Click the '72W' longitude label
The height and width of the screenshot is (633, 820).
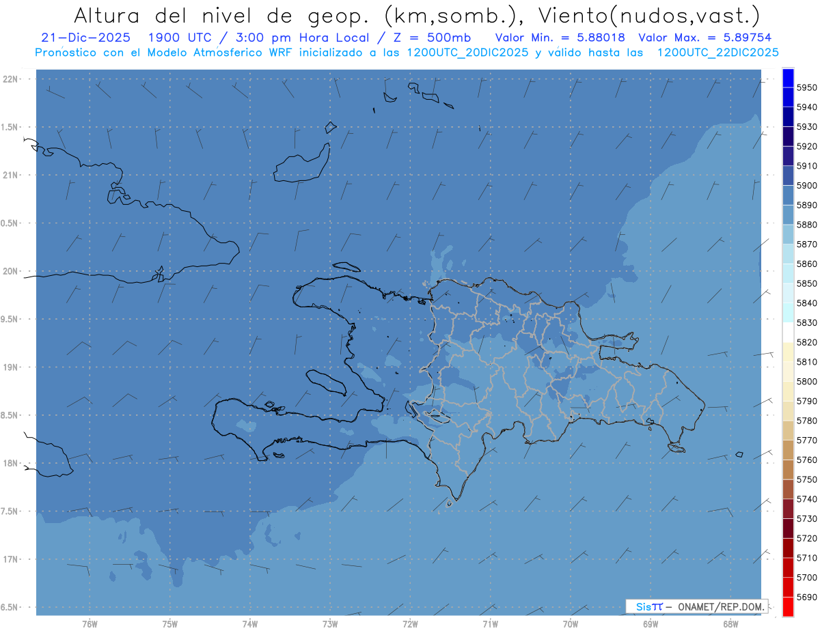click(x=410, y=623)
